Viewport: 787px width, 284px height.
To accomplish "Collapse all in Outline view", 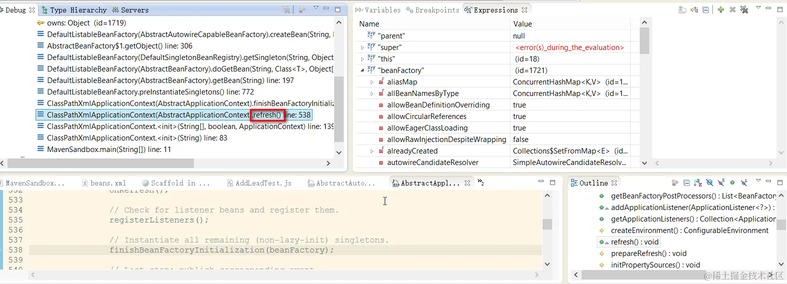I will coord(686,183).
